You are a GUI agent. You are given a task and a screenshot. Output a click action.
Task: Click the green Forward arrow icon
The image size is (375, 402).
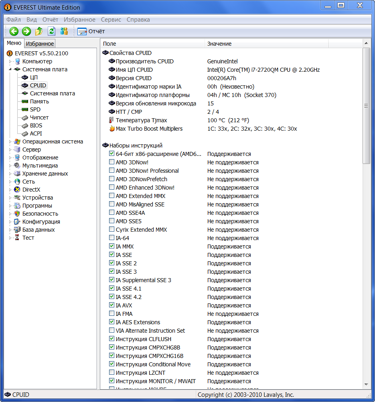click(26, 31)
